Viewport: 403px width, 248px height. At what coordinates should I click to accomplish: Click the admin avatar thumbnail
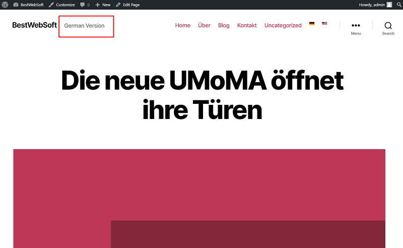[389, 5]
